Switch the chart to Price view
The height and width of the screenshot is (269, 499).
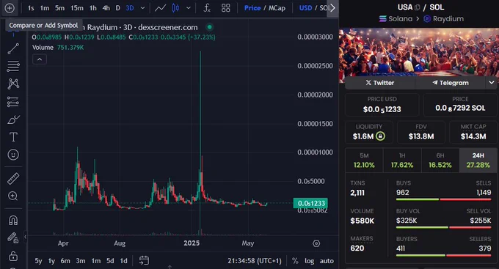click(252, 8)
